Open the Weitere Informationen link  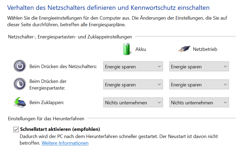pyautogui.click(x=65, y=143)
